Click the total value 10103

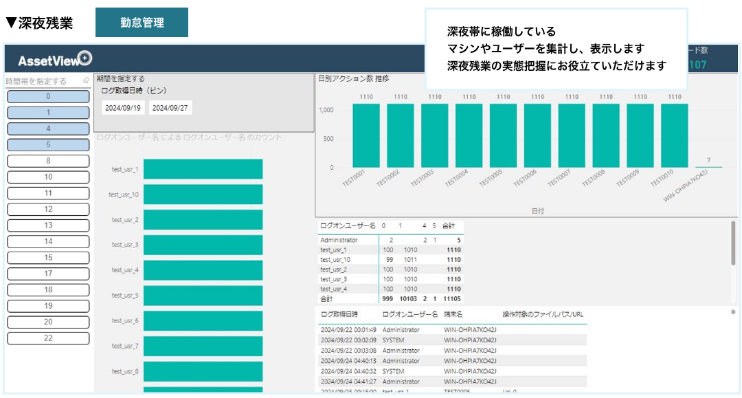[408, 298]
